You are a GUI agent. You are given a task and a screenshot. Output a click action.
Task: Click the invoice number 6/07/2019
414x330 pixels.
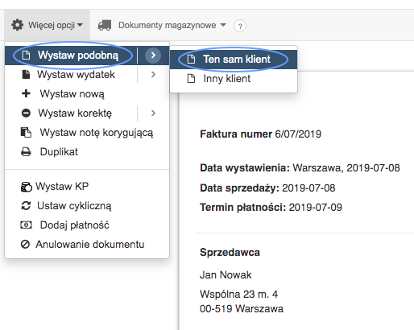tap(298, 134)
